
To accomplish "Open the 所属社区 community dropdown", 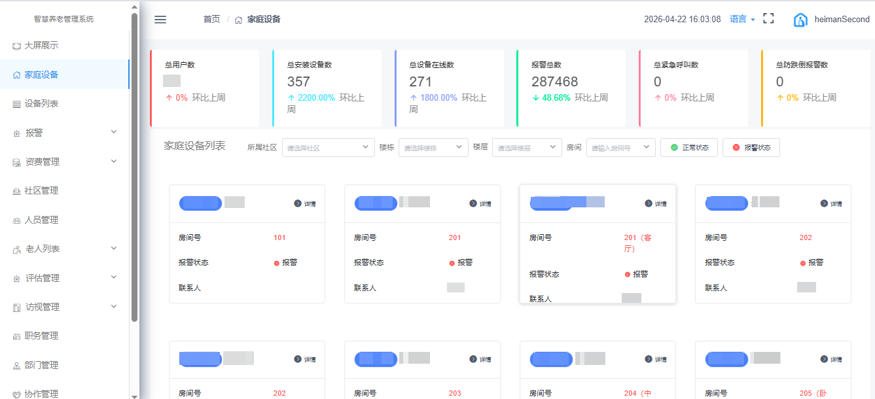I will pos(328,148).
